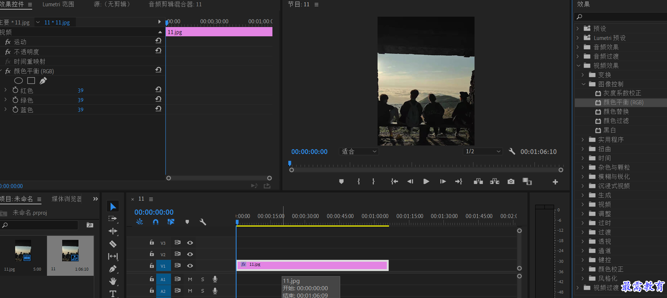
Task: Create ellipse mask for 颜色平衡 effect
Action: [19, 81]
